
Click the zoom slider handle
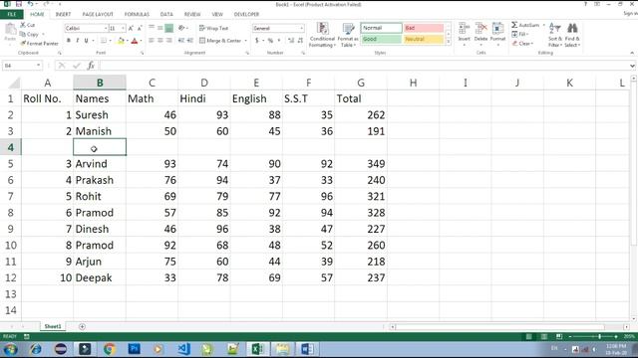(599, 336)
